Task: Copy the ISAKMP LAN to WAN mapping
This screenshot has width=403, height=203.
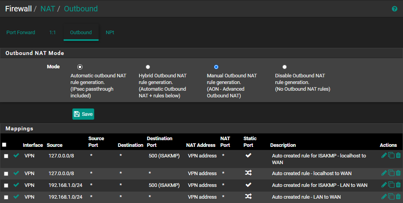Action: click(391, 185)
